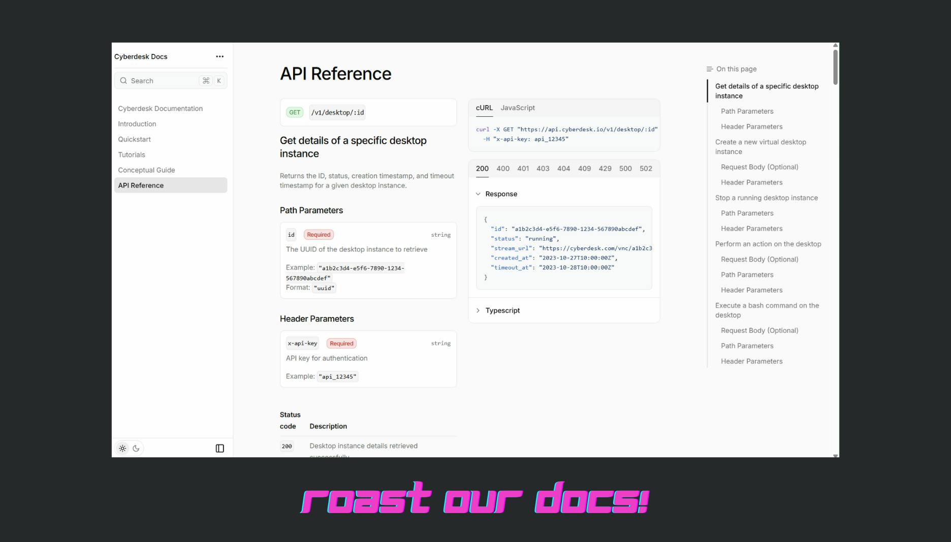
Task: Switch to the JavaScript code tab
Action: click(x=518, y=108)
